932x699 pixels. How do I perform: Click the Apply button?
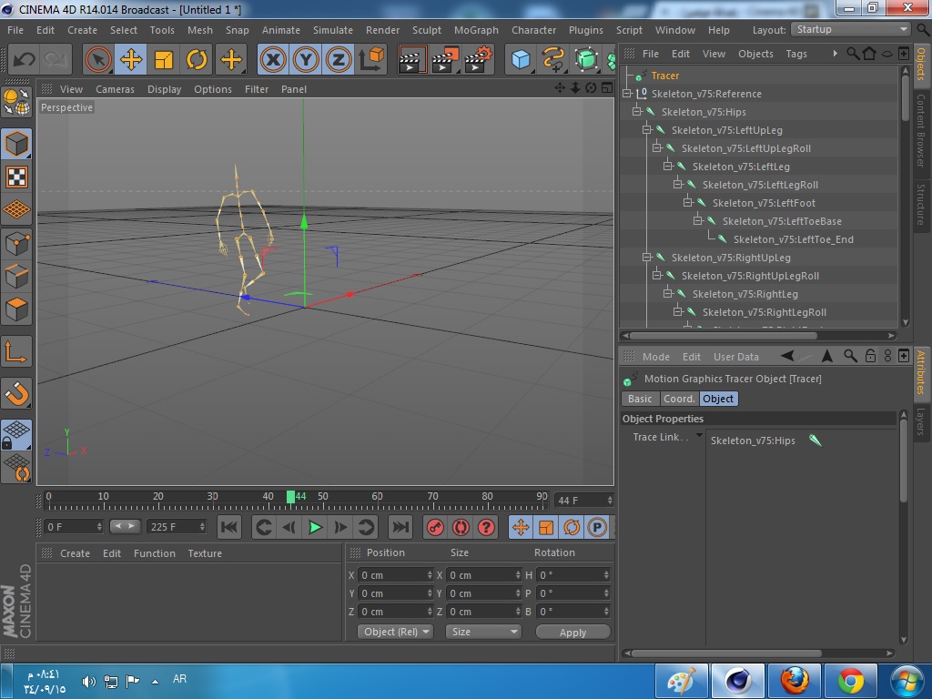click(573, 633)
